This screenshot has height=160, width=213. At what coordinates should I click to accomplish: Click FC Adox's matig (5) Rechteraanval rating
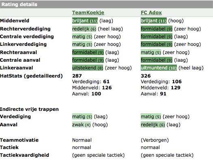151,52
